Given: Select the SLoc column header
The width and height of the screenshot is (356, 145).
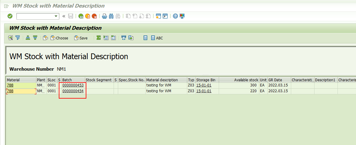Looking at the screenshot, I should (x=52, y=80).
